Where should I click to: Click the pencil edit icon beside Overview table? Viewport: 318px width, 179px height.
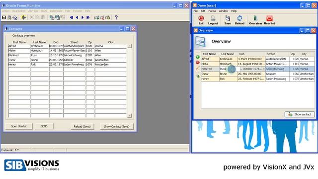click(198, 68)
